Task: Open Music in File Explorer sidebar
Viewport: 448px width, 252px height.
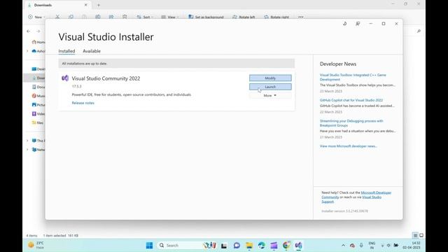Action: pyautogui.click(x=38, y=96)
